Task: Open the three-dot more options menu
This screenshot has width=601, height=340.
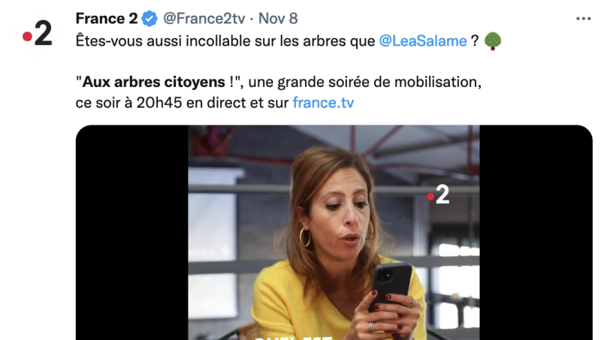Action: tap(584, 19)
